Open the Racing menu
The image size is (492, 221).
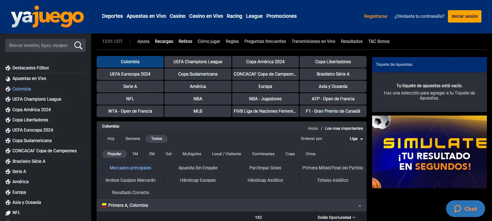click(234, 16)
